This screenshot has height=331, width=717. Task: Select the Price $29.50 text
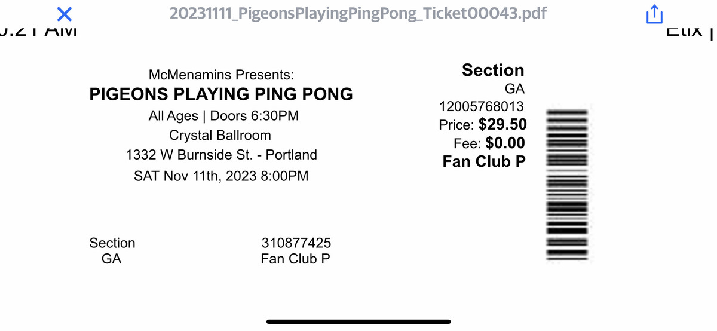pos(483,125)
